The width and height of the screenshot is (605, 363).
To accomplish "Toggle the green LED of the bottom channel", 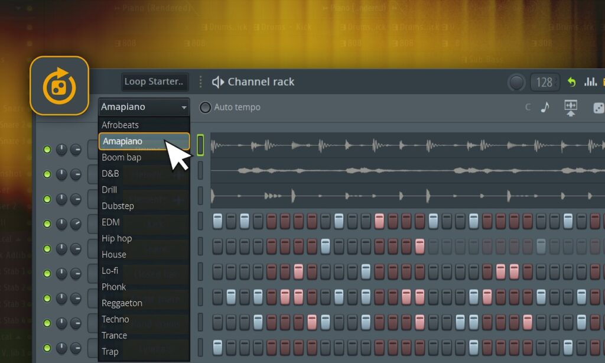I will pos(47,348).
